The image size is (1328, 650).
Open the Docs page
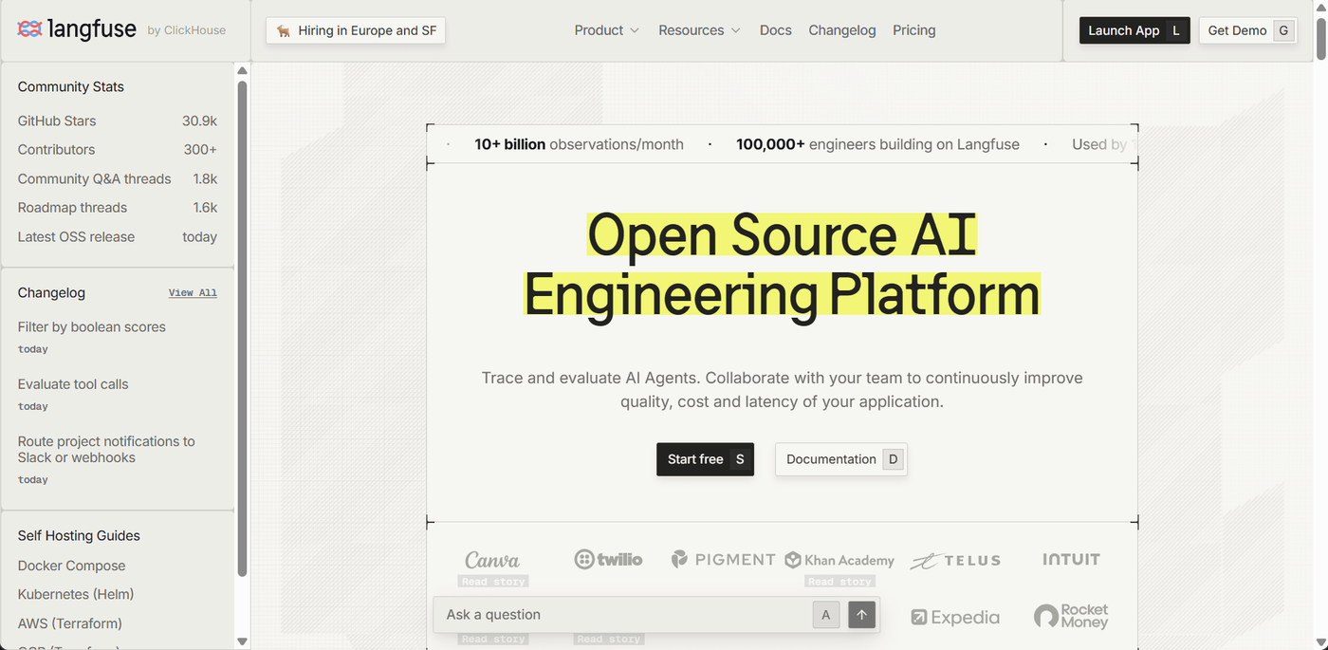[775, 30]
